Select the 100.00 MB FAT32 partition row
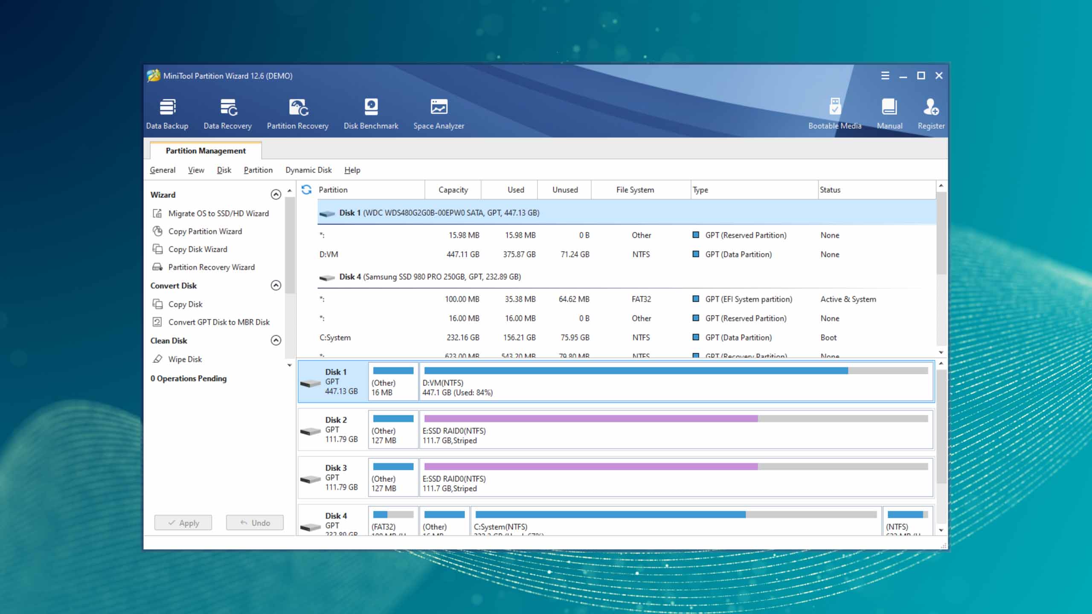This screenshot has width=1092, height=614. 626,299
